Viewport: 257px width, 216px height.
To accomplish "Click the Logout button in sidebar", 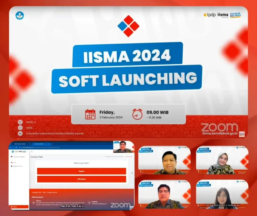I will click(x=19, y=207).
